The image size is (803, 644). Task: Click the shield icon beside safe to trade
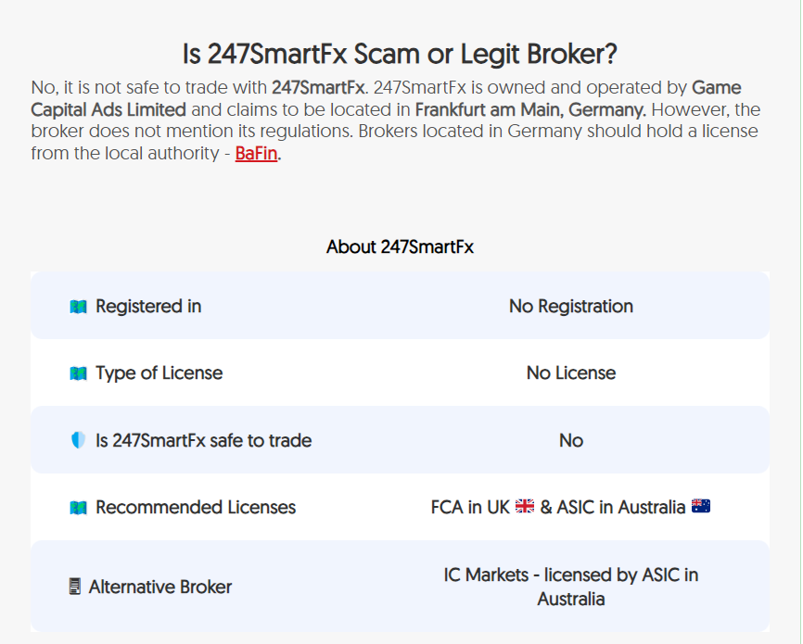pos(78,440)
